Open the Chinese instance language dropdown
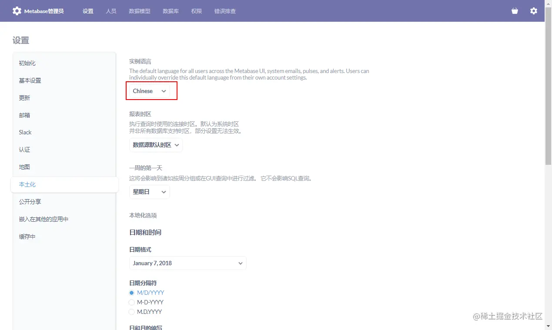 pos(150,91)
